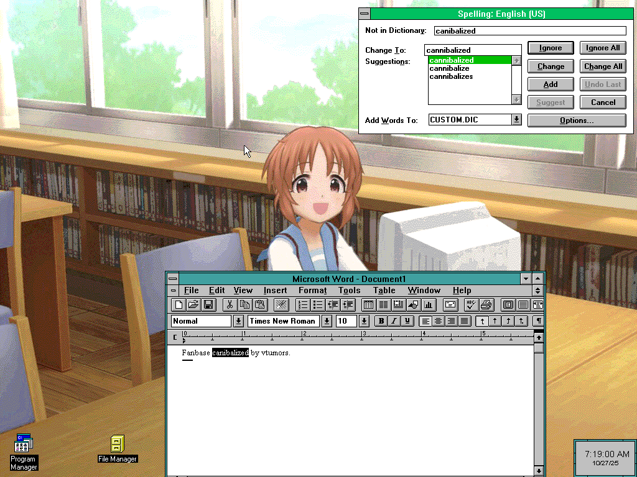637x477 pixels.
Task: Save the document with the floppy disk icon
Action: tap(208, 304)
